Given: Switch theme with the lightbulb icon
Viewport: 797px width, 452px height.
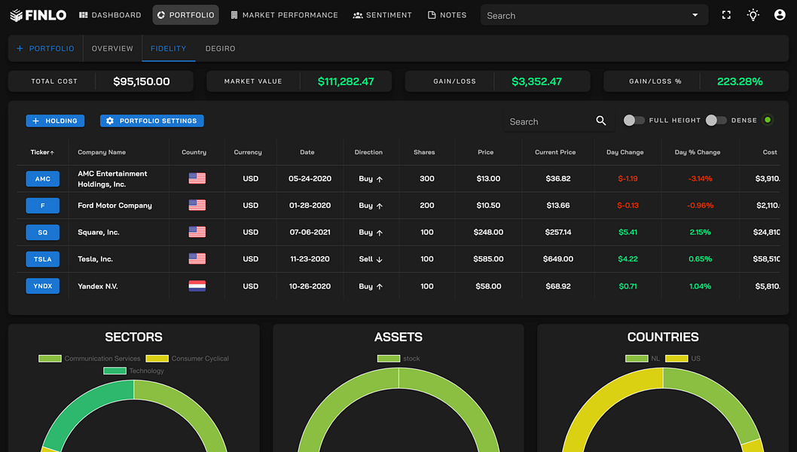Looking at the screenshot, I should [753, 15].
